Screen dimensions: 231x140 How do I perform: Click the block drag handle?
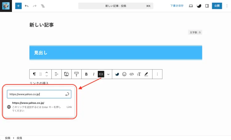click(41, 74)
